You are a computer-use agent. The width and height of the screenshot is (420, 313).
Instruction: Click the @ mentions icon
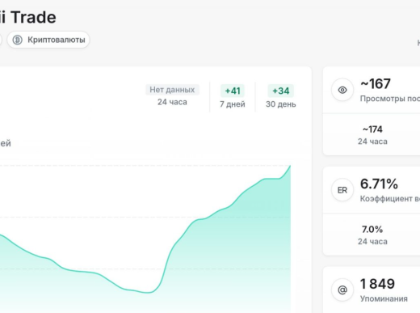(342, 290)
